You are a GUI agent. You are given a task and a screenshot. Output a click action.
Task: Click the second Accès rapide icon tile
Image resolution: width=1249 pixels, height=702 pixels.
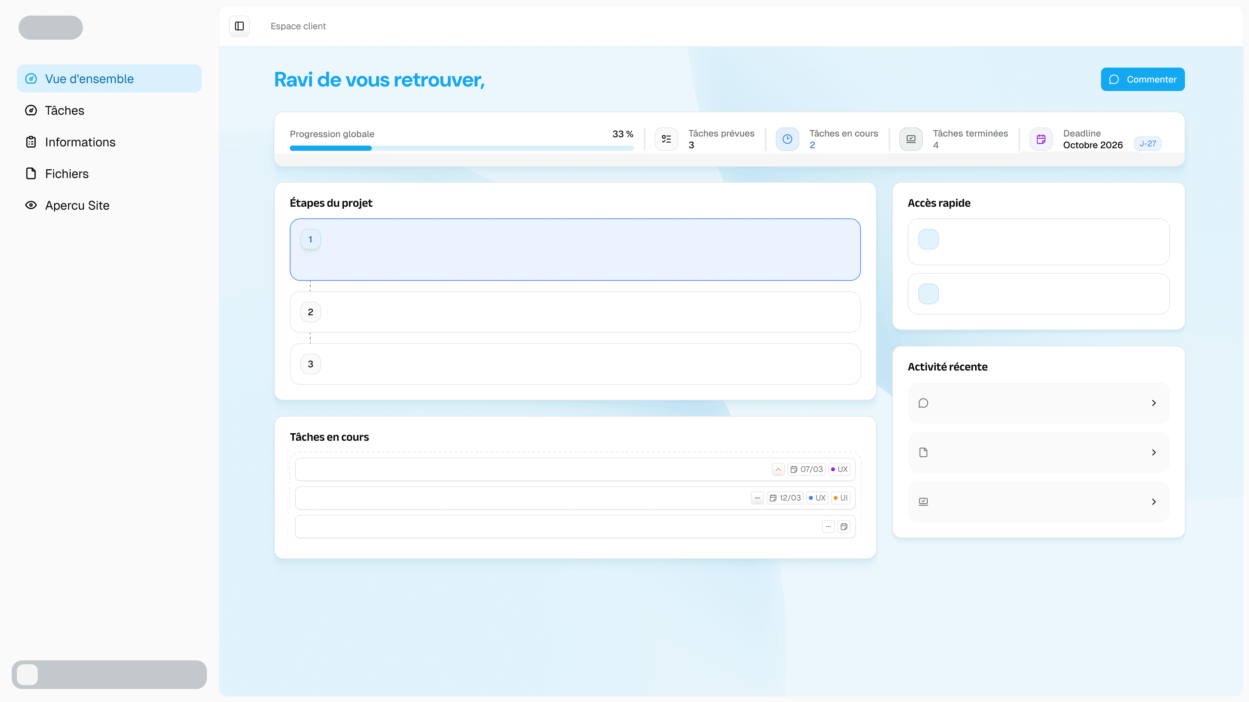[929, 293]
